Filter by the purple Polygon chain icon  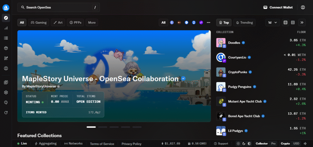[201, 23]
